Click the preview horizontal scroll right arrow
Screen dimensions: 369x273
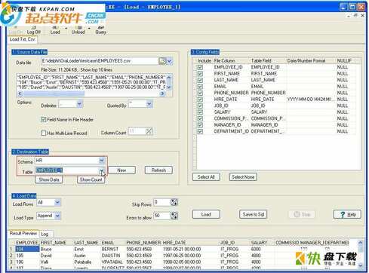pos(162,94)
